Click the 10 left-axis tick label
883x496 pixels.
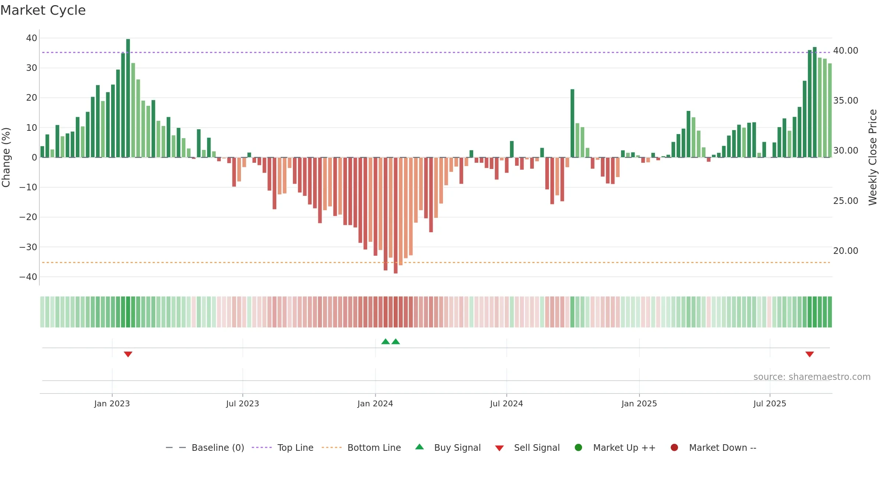click(x=32, y=128)
